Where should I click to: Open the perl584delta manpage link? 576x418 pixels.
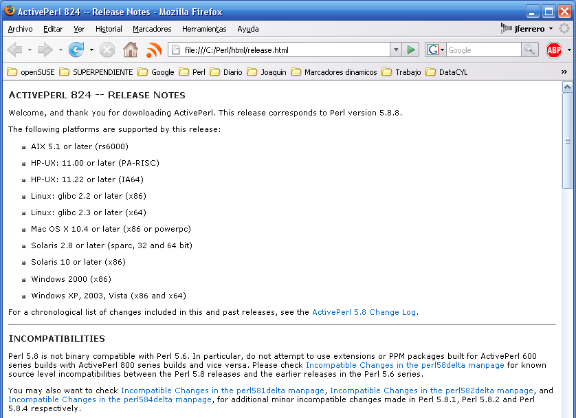[110, 399]
